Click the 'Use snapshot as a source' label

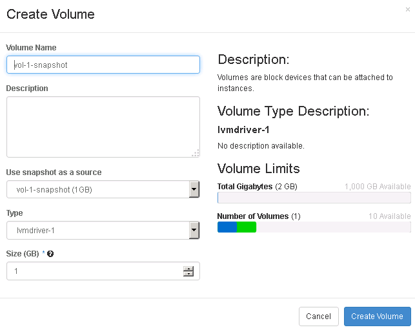click(54, 172)
